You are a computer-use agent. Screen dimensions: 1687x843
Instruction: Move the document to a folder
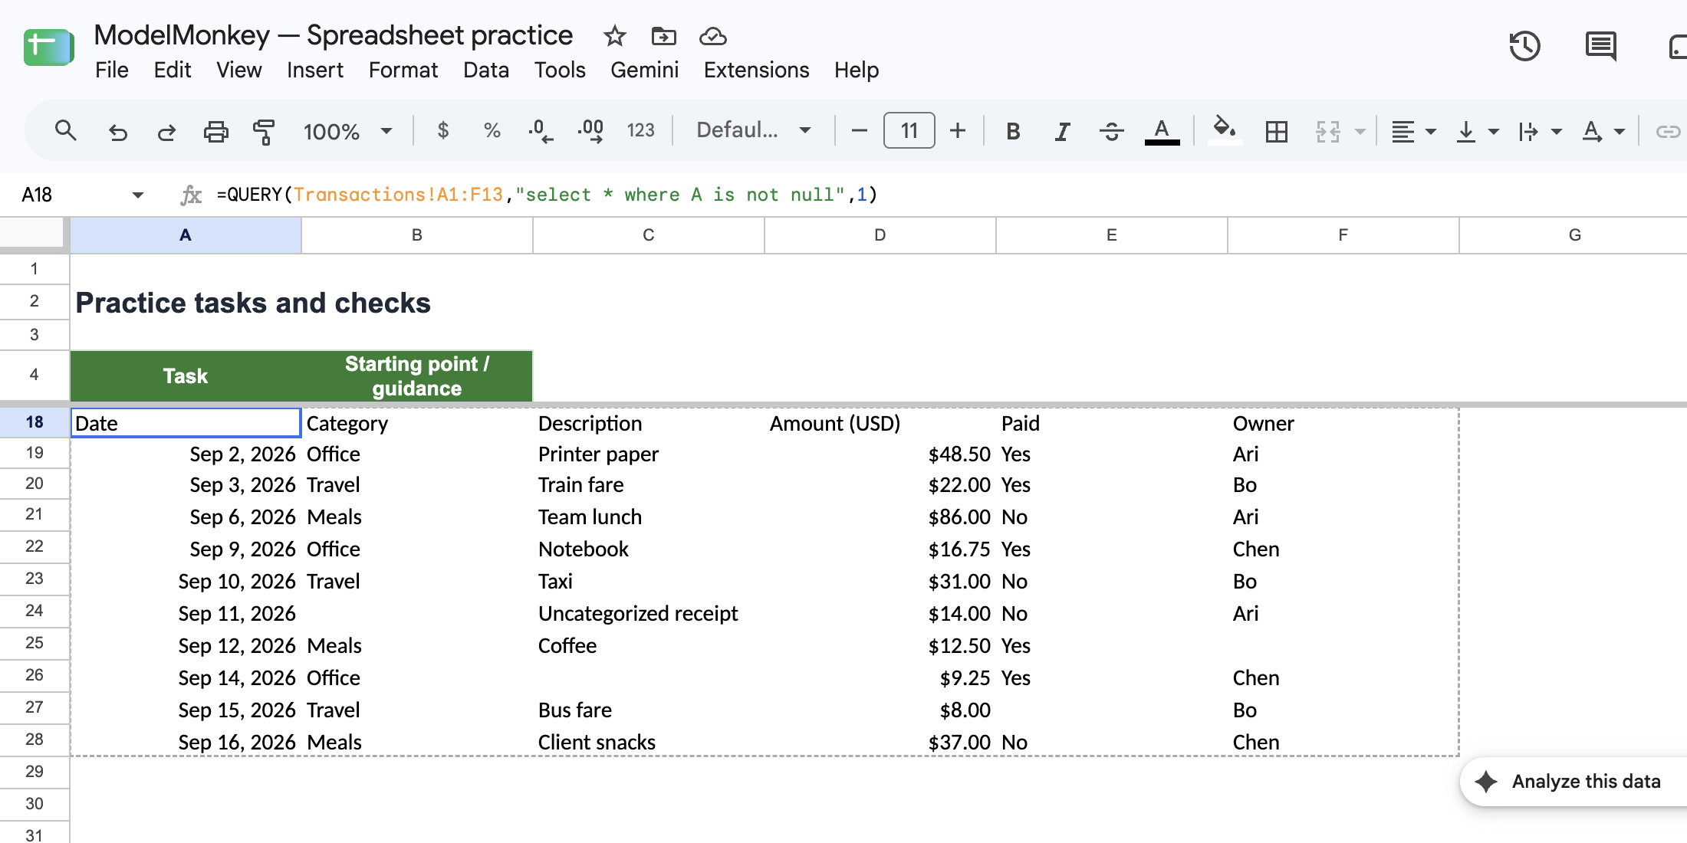(663, 36)
